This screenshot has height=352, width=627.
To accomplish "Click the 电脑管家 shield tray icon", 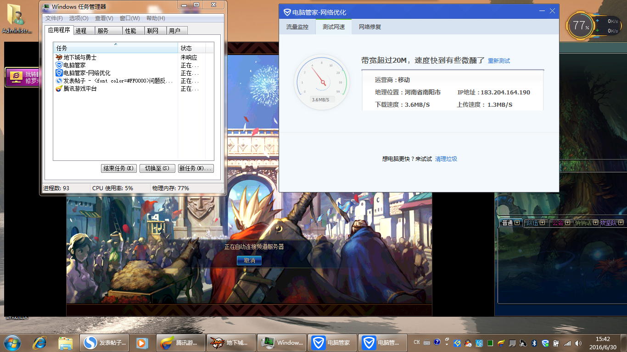I will pyautogui.click(x=545, y=343).
